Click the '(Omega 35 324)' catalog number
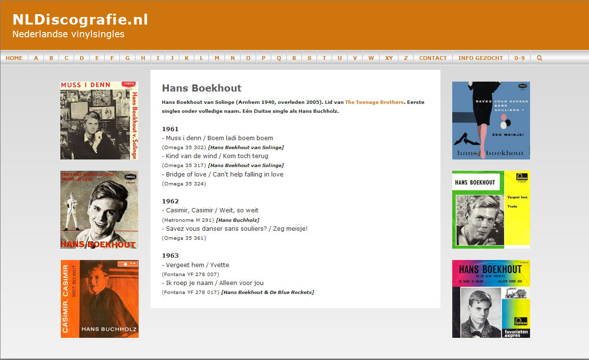Screen dimensions: 589x360 [184, 184]
